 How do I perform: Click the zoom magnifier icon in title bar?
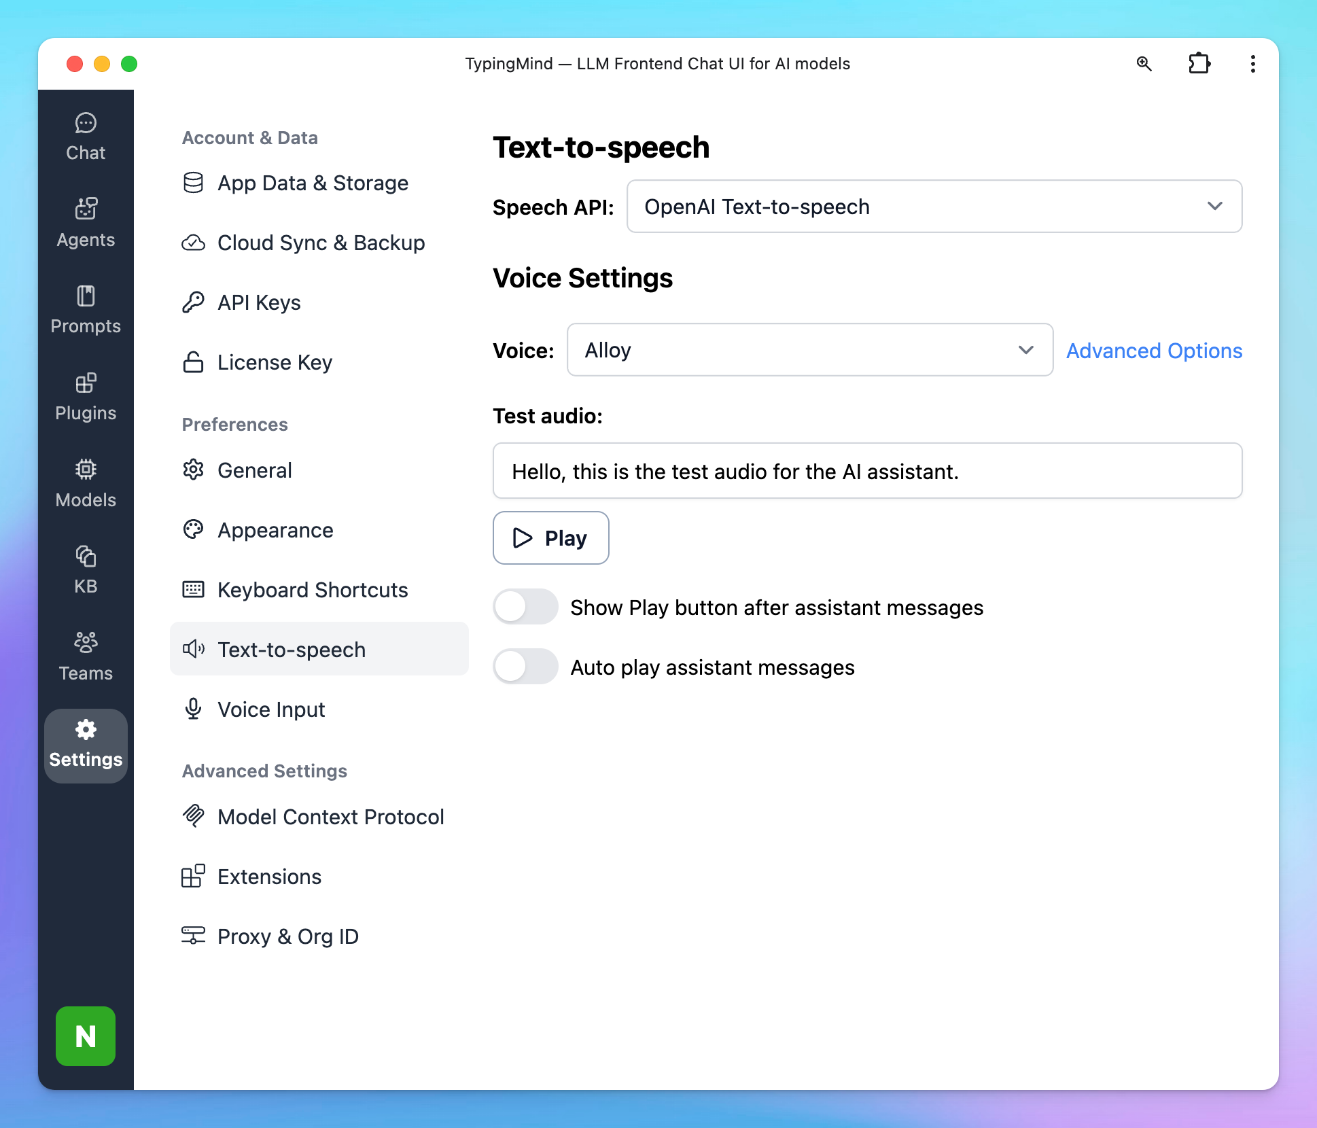coord(1144,64)
